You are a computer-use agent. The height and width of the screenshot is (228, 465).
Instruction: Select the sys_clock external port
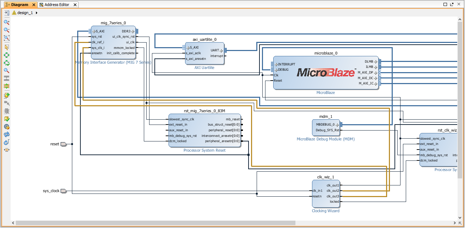pyautogui.click(x=63, y=191)
